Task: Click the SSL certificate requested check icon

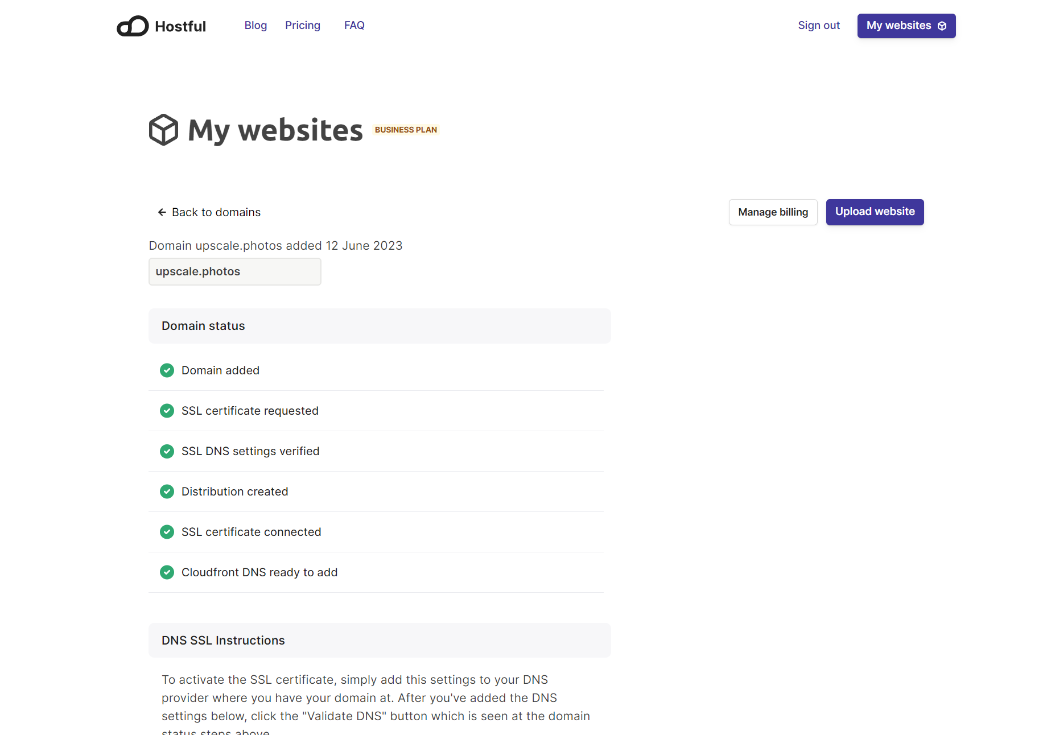Action: 167,411
